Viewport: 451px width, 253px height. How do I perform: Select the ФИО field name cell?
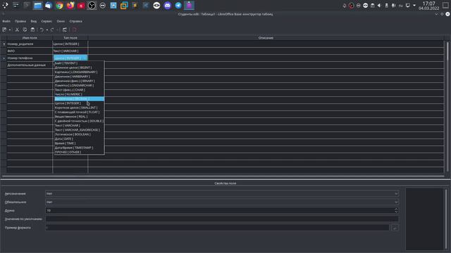click(30, 51)
